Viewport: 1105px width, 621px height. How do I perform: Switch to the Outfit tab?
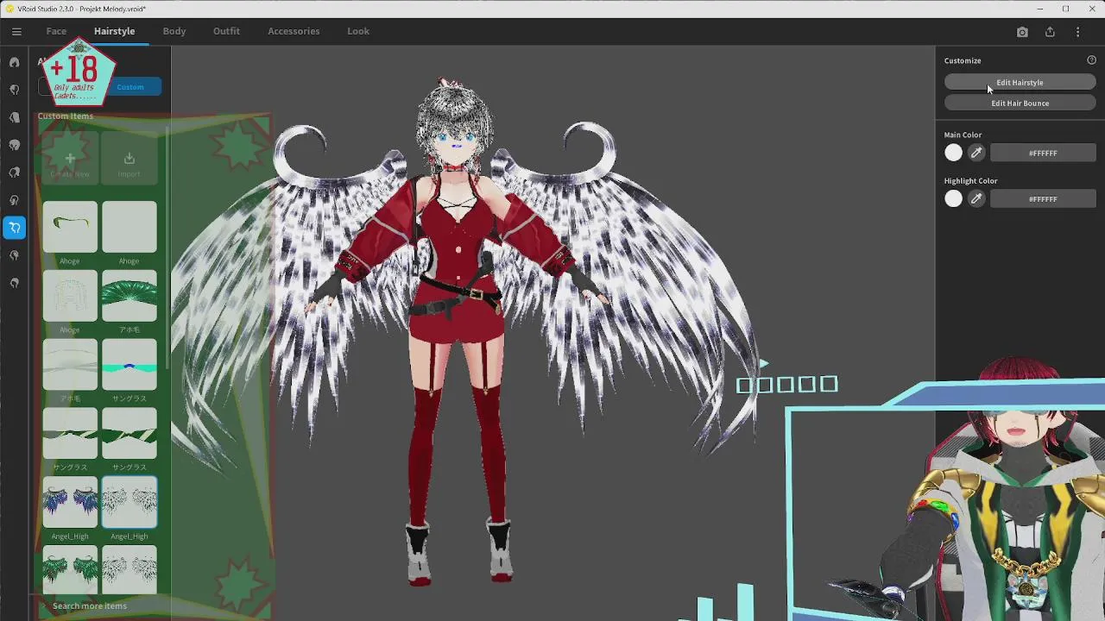click(226, 31)
